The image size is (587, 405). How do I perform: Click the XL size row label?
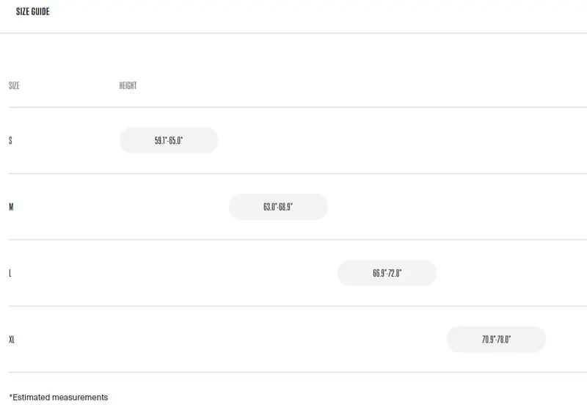pos(12,339)
